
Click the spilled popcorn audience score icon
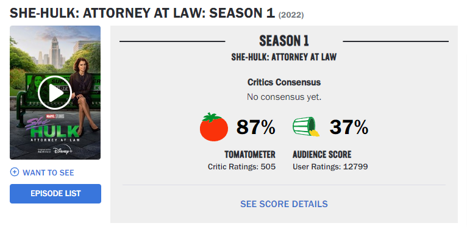pos(306,127)
